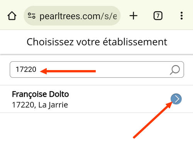Focus the établissement search field
The image size is (193, 144).
click(97, 70)
